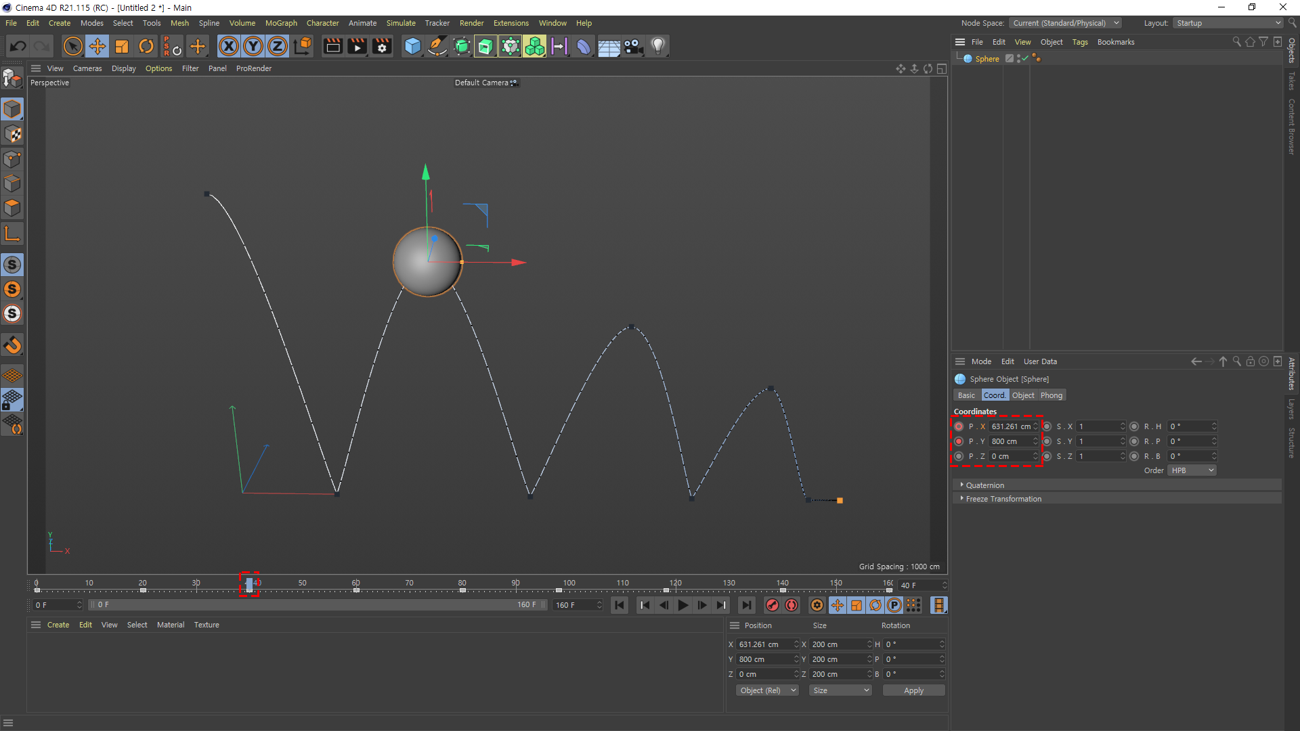This screenshot has width=1300, height=731.
Task: Toggle X-axis lock button
Action: [229, 47]
